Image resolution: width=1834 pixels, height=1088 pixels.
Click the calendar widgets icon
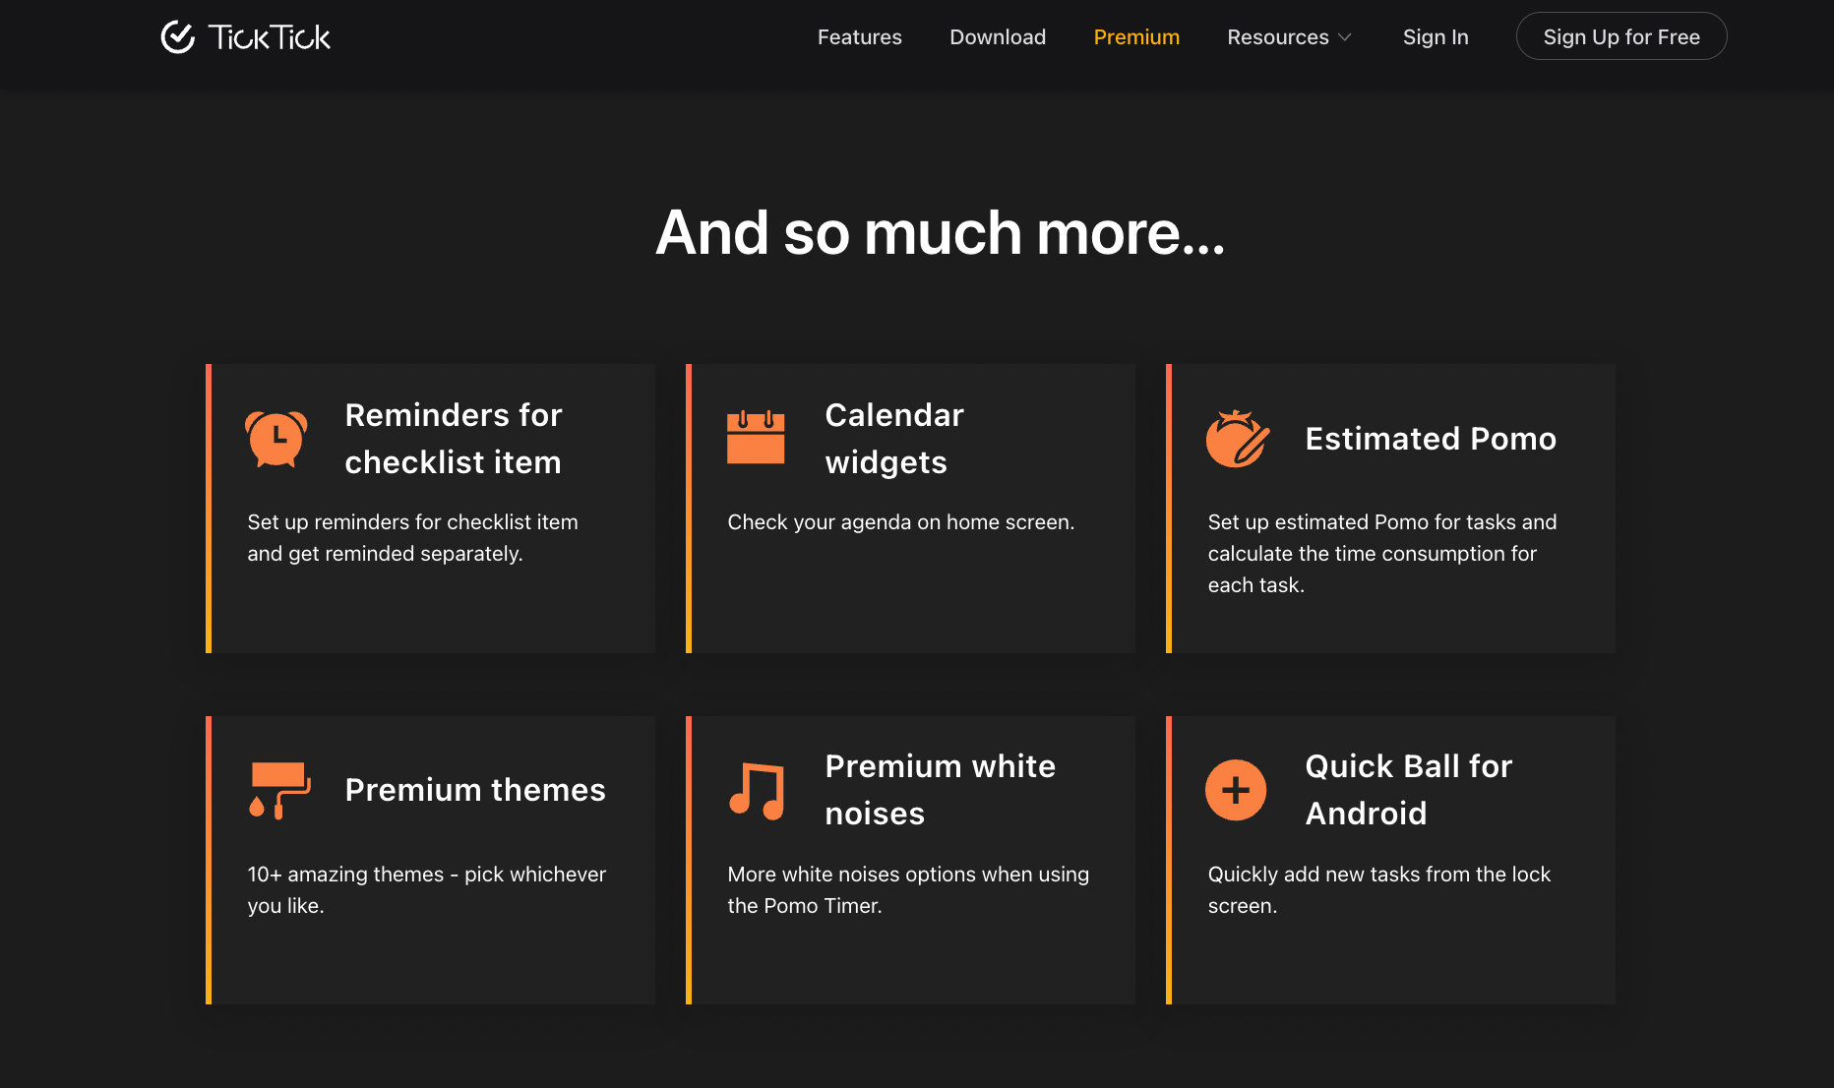click(x=756, y=437)
